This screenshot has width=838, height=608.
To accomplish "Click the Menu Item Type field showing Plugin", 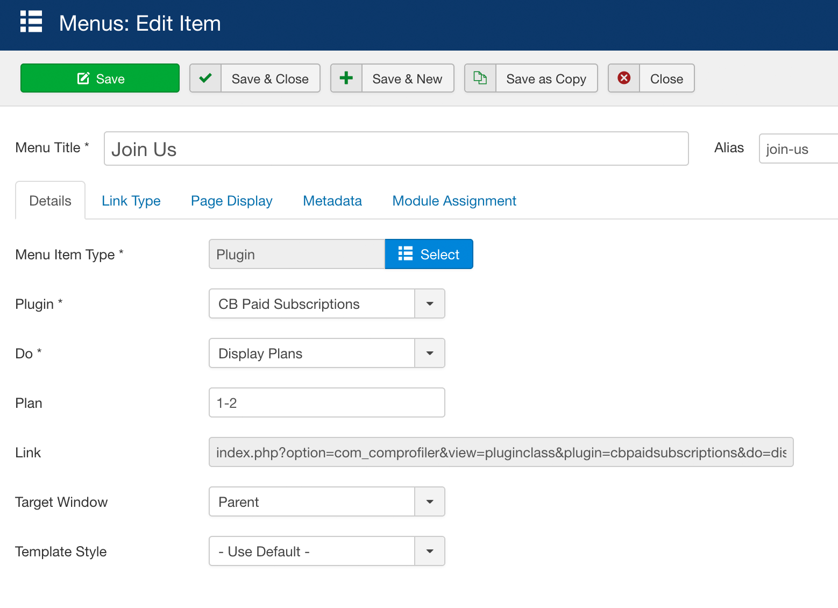I will 297,254.
